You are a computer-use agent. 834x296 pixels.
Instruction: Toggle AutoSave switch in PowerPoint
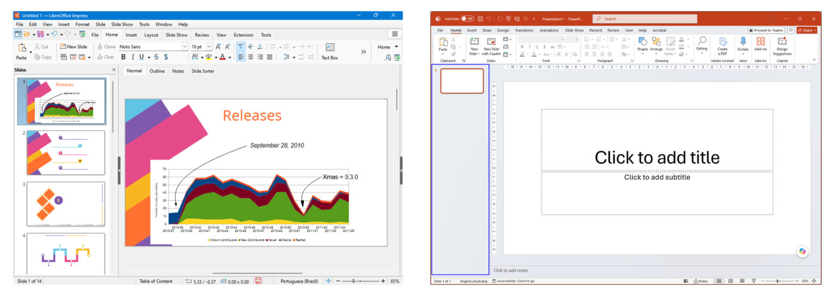pos(468,18)
